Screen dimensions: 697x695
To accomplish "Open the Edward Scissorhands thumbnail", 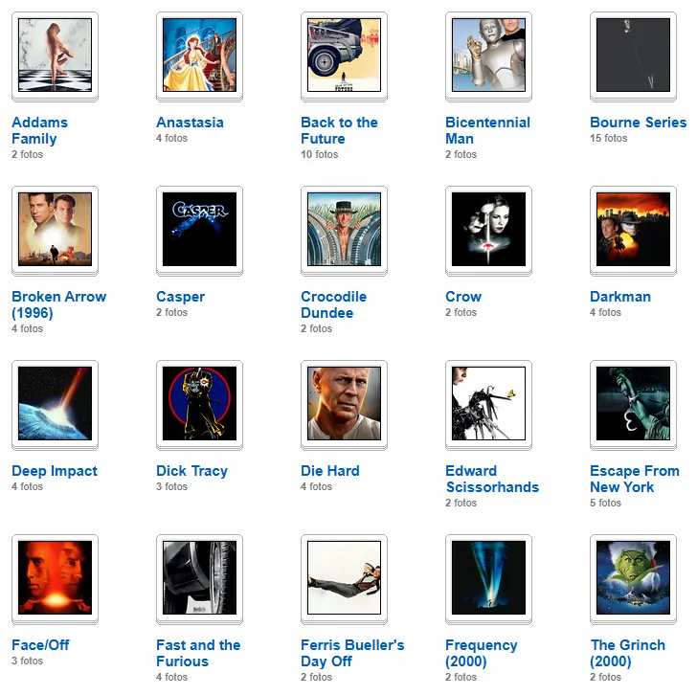I will [488, 403].
